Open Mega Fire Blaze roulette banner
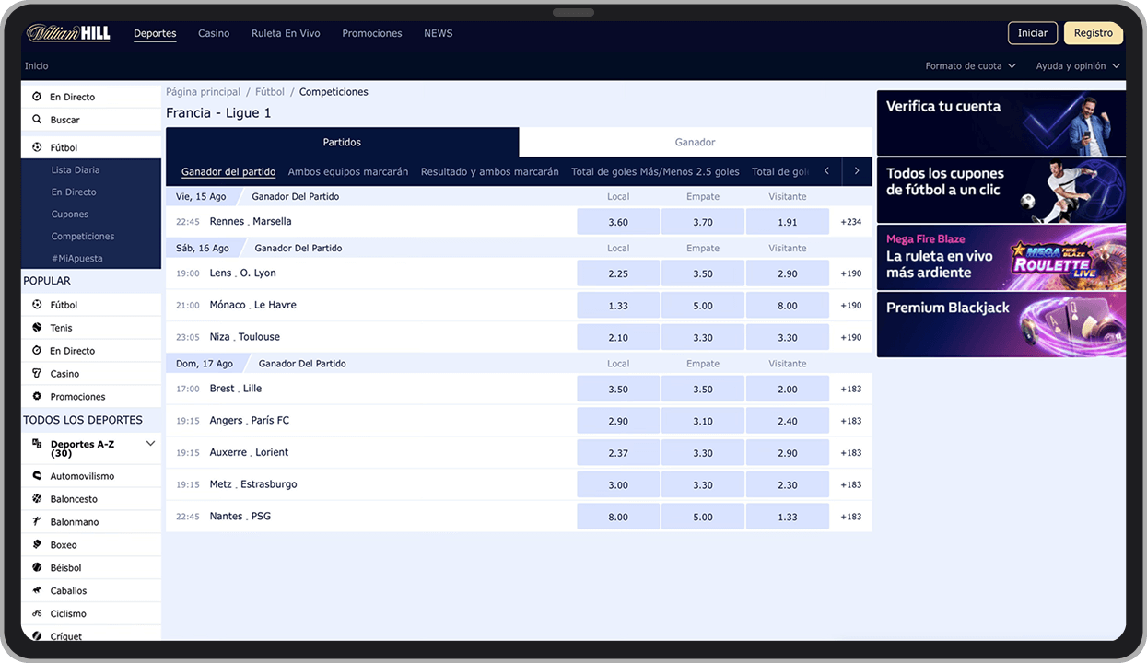The width and height of the screenshot is (1147, 663). point(1001,258)
